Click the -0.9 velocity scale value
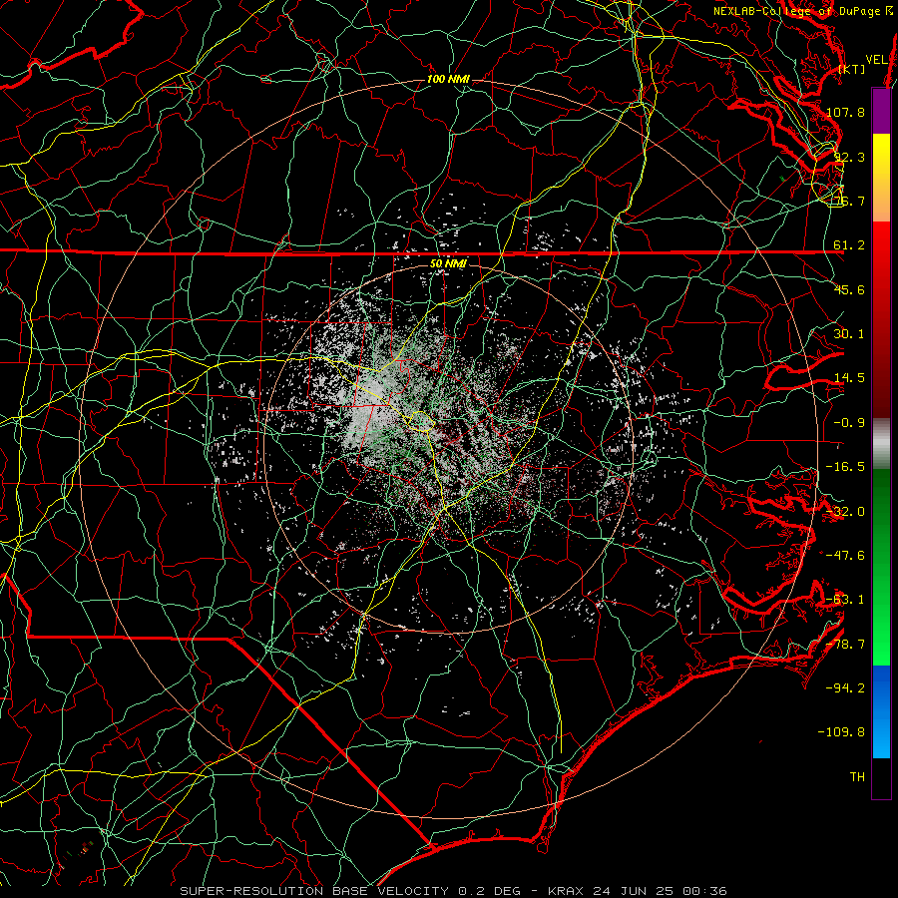This screenshot has height=898, width=898. [849, 423]
